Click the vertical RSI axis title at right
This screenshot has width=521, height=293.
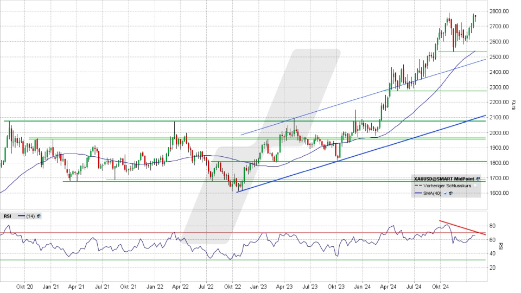tap(501, 246)
